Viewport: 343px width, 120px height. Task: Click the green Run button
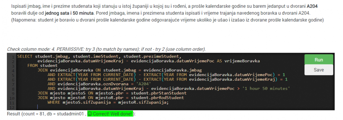tap(319, 60)
